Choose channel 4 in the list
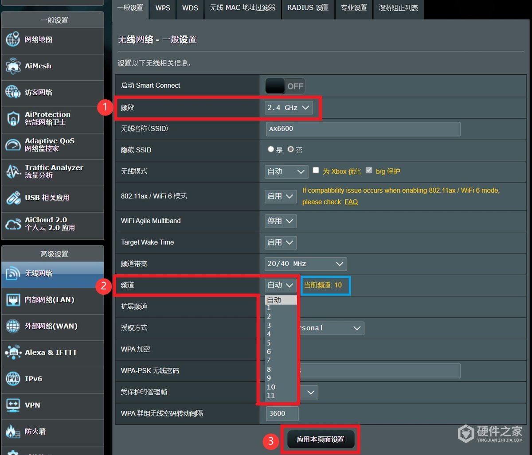Viewport: 532px width, 455px height. pyautogui.click(x=281, y=334)
